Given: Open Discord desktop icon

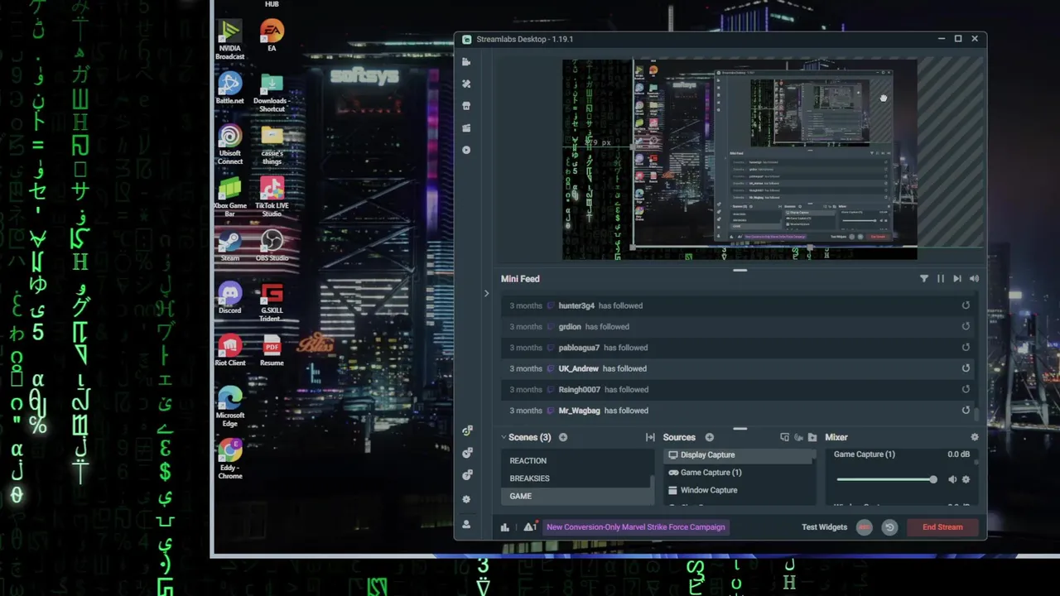Looking at the screenshot, I should 229,298.
